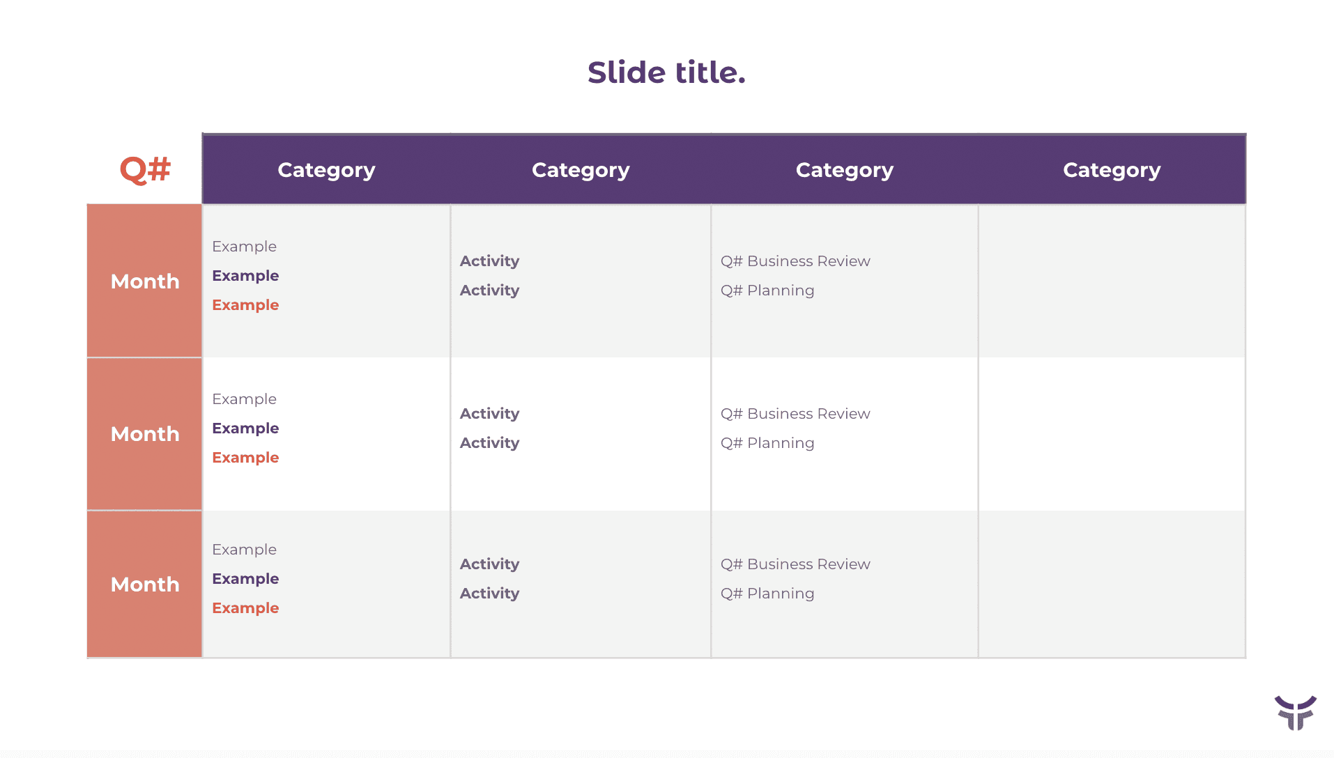Click the orange Q# label

[145, 169]
